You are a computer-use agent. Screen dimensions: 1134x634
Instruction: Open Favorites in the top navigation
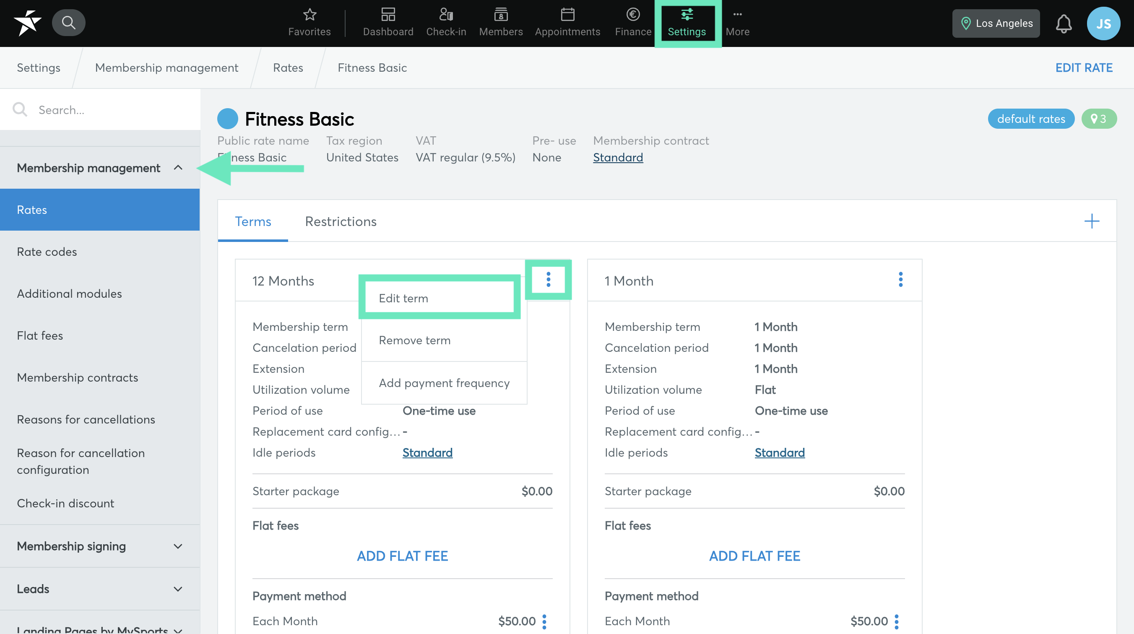[310, 23]
